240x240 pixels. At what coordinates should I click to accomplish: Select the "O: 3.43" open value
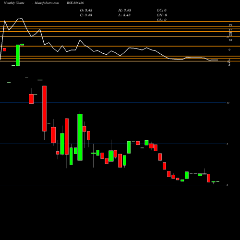point(86,11)
